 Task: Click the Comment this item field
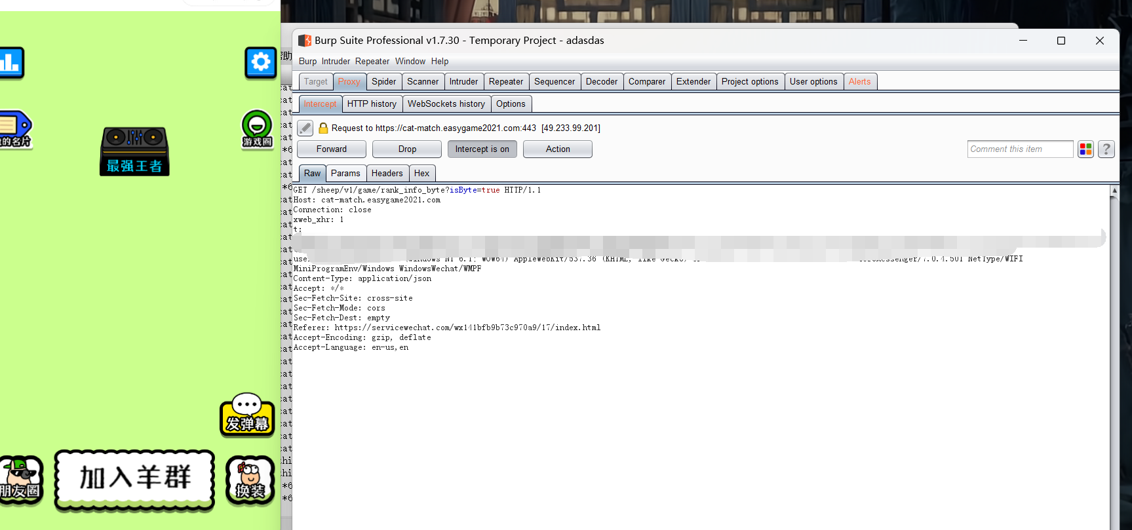1019,149
